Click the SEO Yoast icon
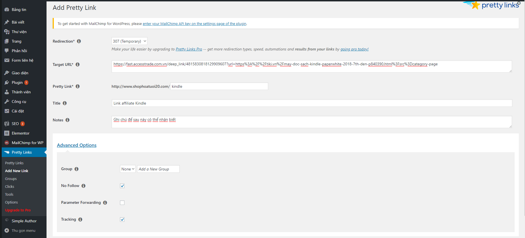525x238 pixels. point(7,124)
